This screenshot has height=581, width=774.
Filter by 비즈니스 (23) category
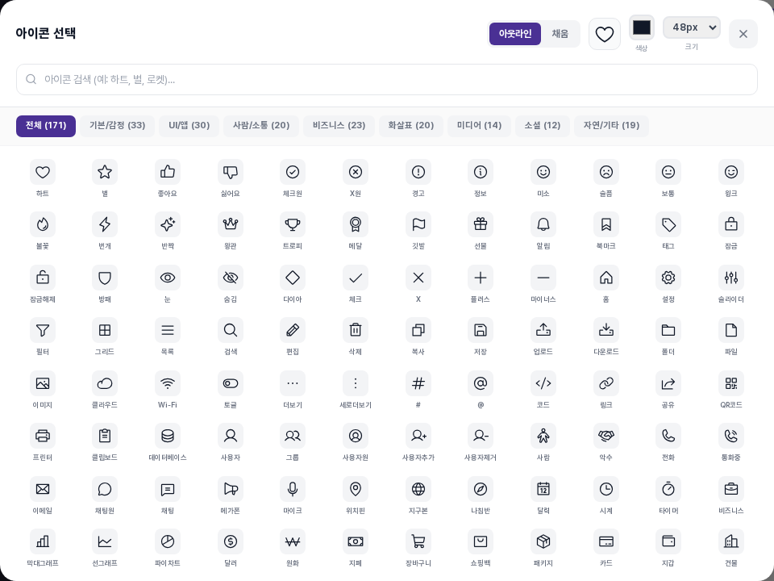point(339,126)
